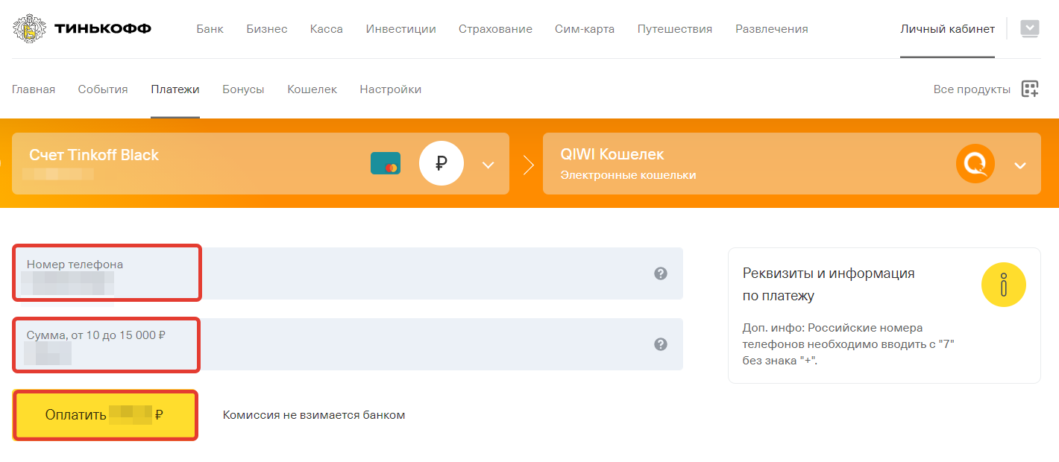This screenshot has width=1059, height=462.
Task: Click the Оплатить button
Action: [105, 415]
